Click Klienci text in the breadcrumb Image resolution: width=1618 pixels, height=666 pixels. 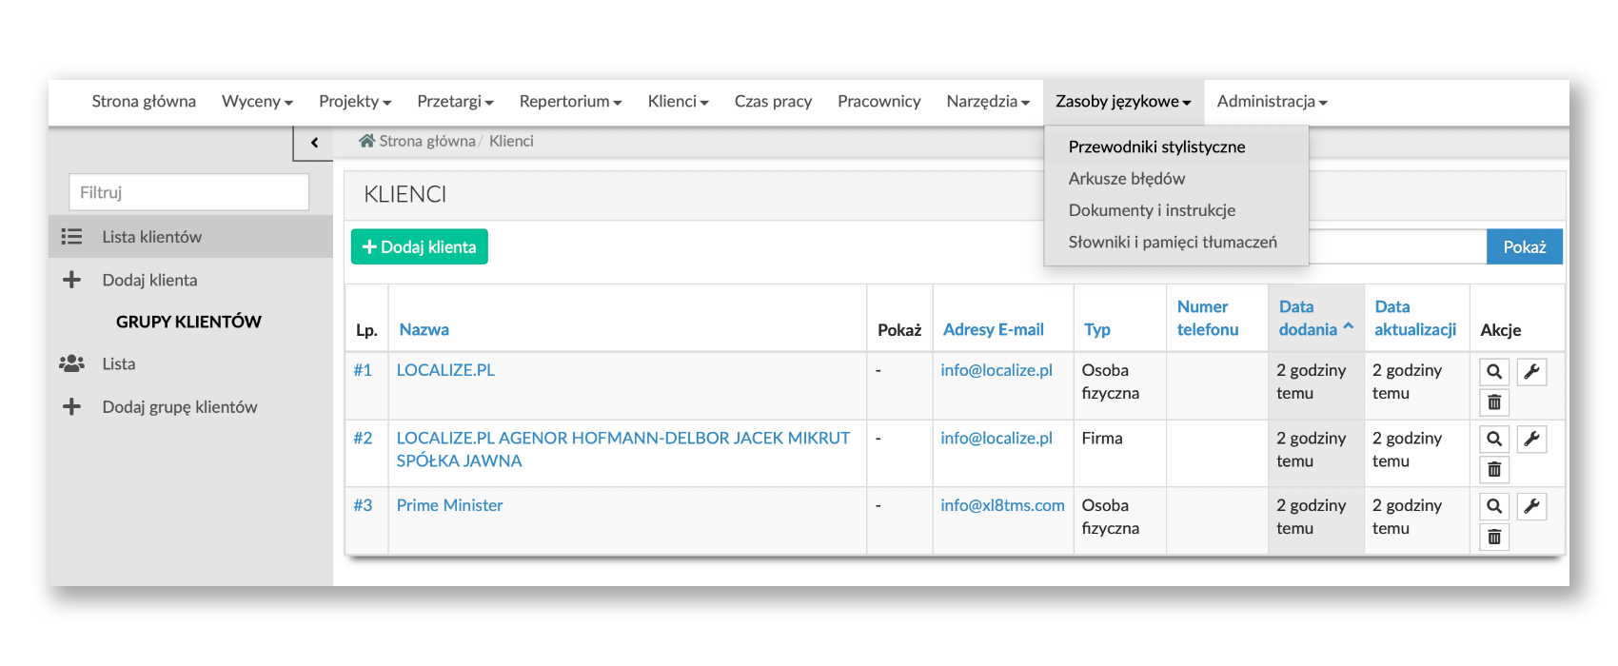[x=511, y=141]
